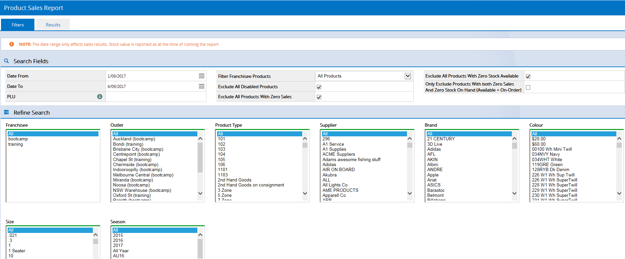This screenshot has height=259, width=625.
Task: Click Colour list down arrow
Action: pos(619,193)
